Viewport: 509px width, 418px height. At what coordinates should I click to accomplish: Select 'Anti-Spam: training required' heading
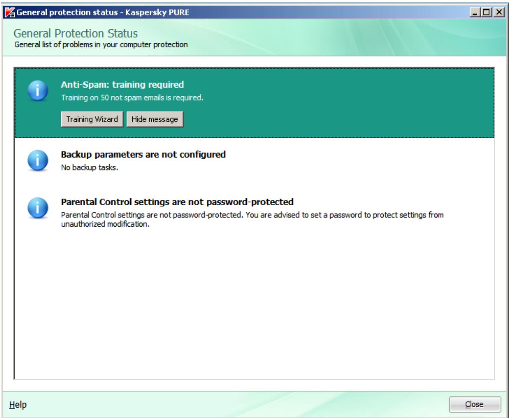pos(122,85)
